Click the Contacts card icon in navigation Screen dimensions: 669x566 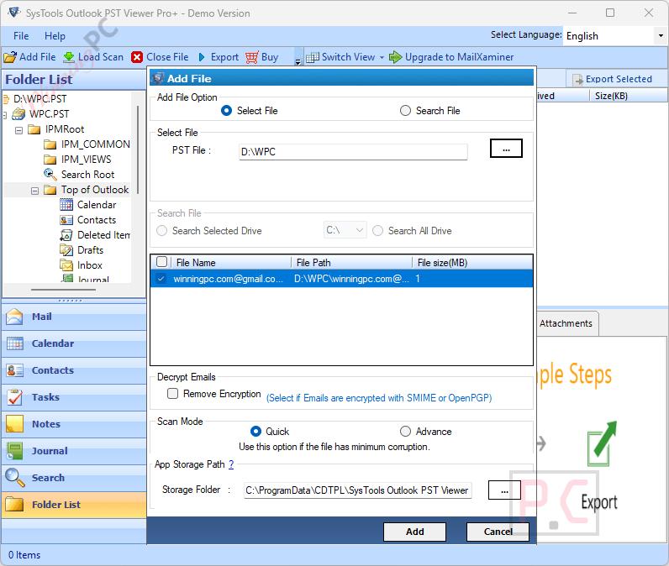pos(15,370)
